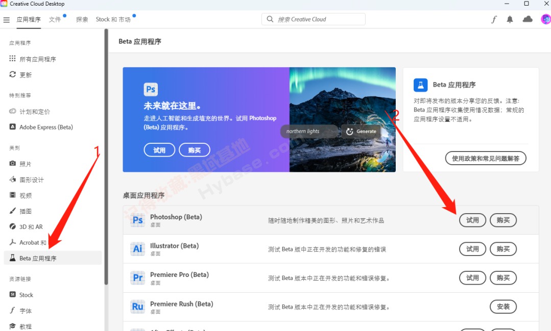551x331 pixels.
Task: Select the 3D 和 AR category icon
Action: tap(13, 226)
